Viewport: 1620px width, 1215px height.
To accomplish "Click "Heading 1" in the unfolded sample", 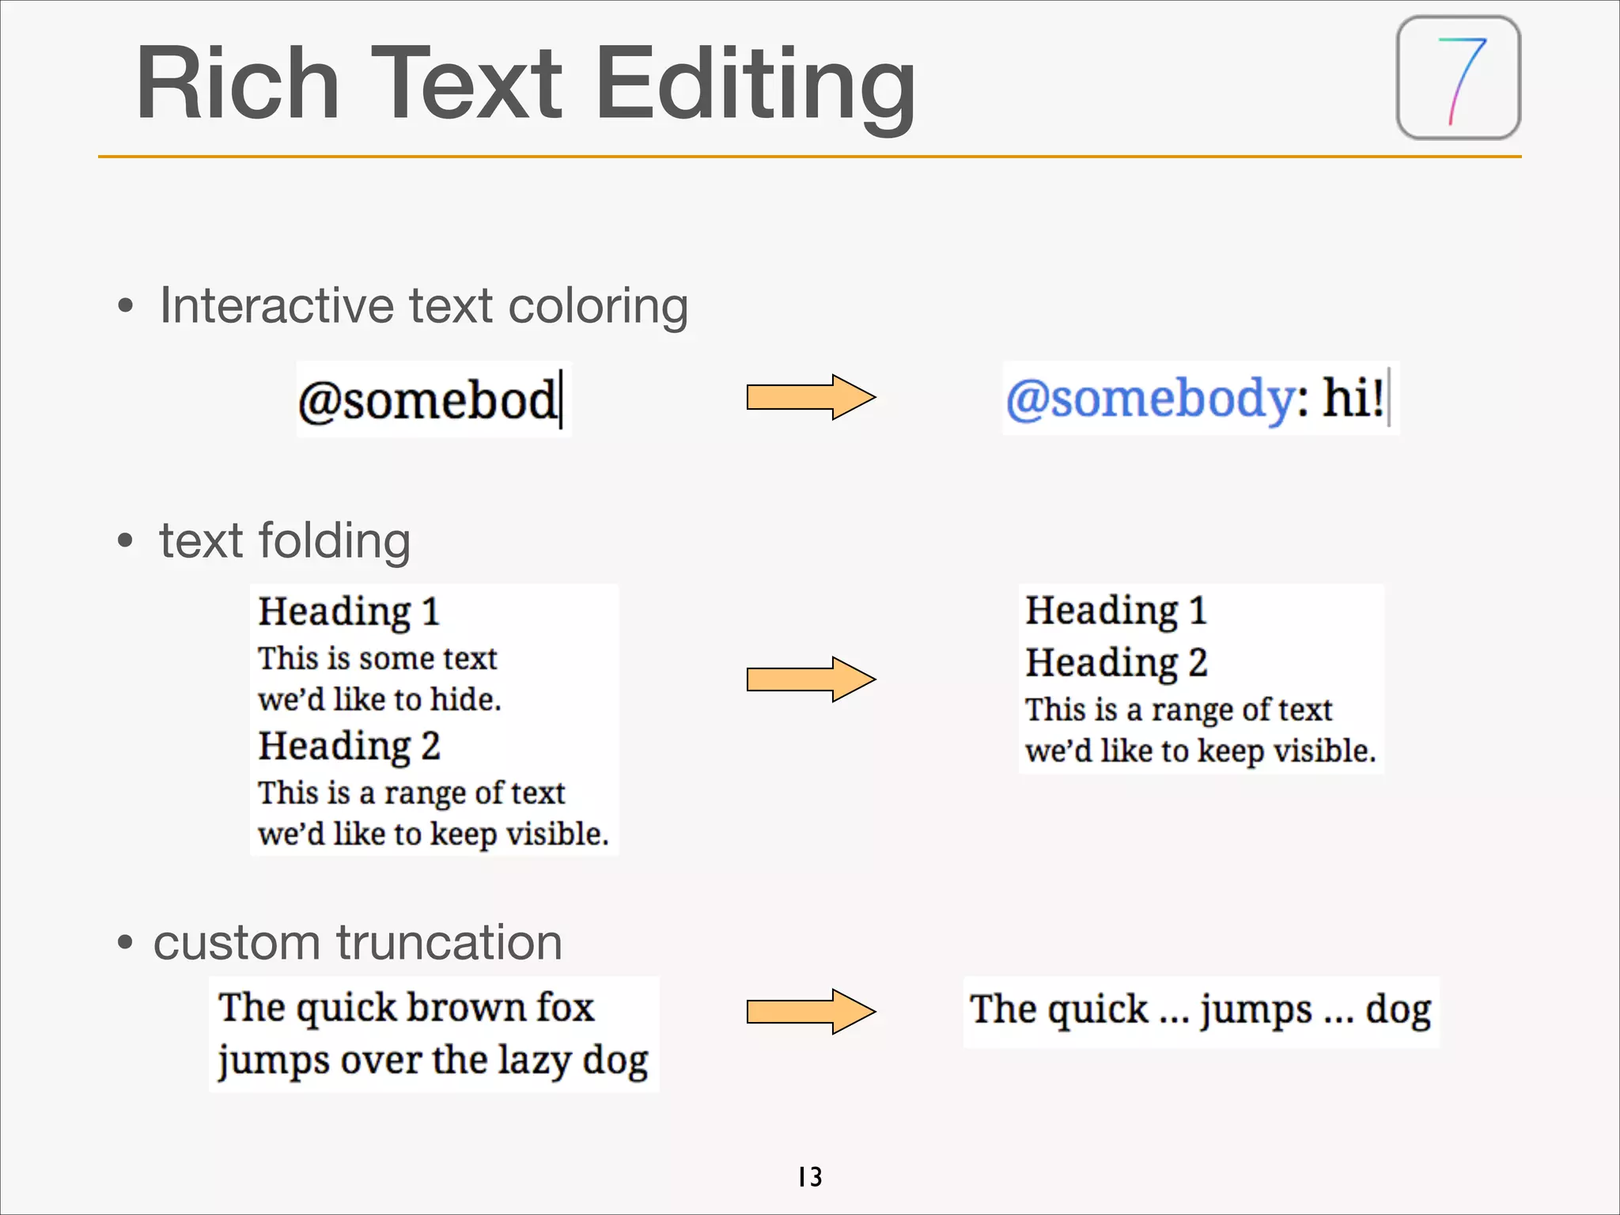I will click(349, 612).
